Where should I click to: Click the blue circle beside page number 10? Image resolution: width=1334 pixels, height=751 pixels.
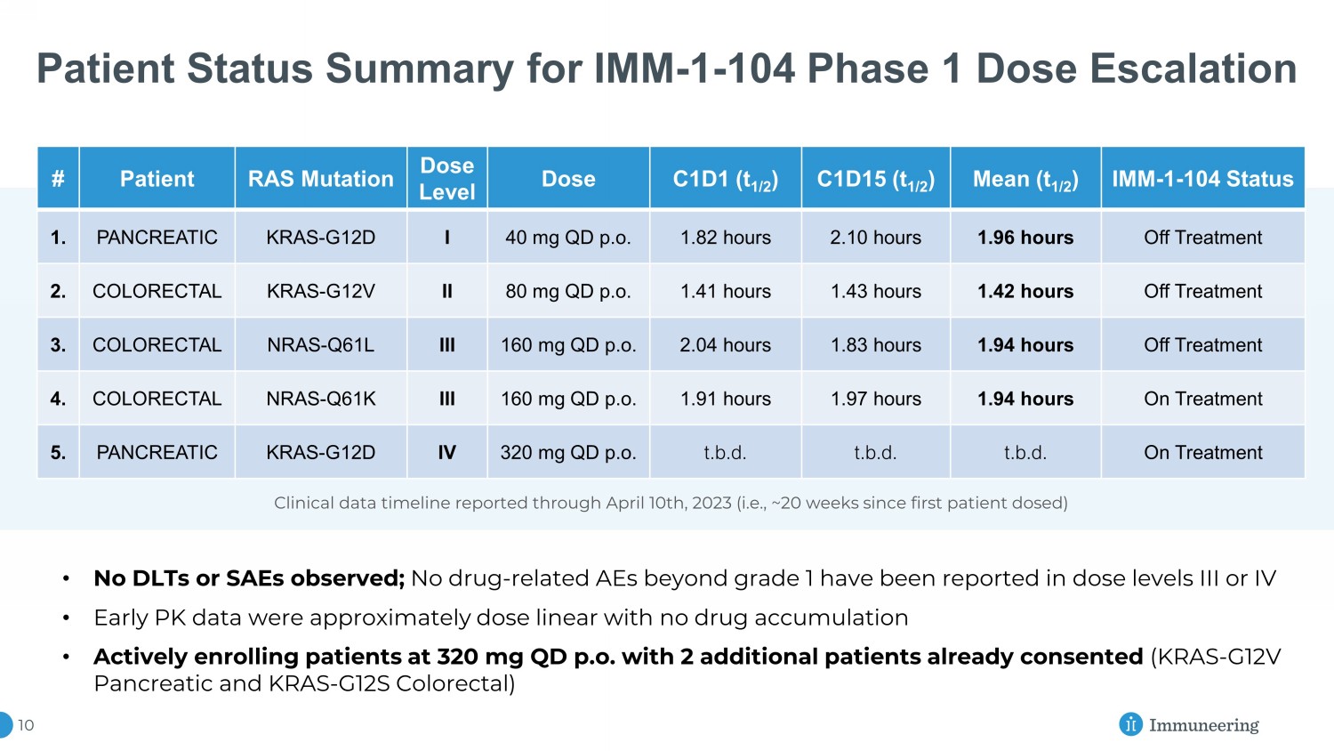[x=5, y=724]
